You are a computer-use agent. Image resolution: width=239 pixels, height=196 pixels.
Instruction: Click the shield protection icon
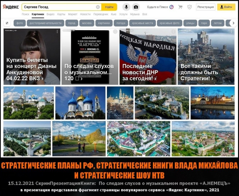coord(189,7)
